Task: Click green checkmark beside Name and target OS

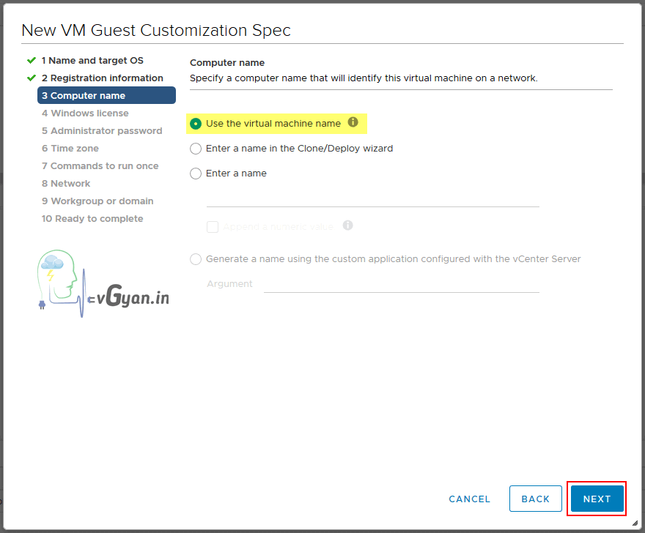Action: [32, 60]
